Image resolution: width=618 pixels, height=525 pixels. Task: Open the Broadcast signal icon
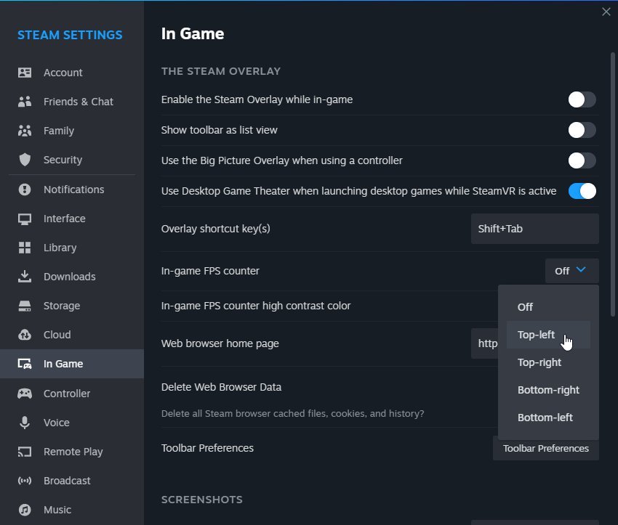tap(25, 481)
